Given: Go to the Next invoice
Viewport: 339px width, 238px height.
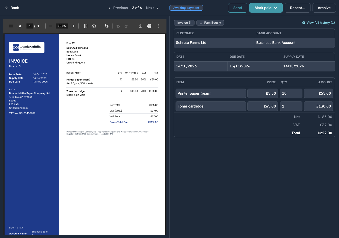Looking at the screenshot, I should [x=152, y=8].
